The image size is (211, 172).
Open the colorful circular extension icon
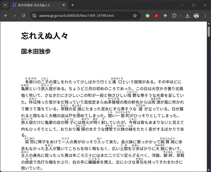[147, 16]
